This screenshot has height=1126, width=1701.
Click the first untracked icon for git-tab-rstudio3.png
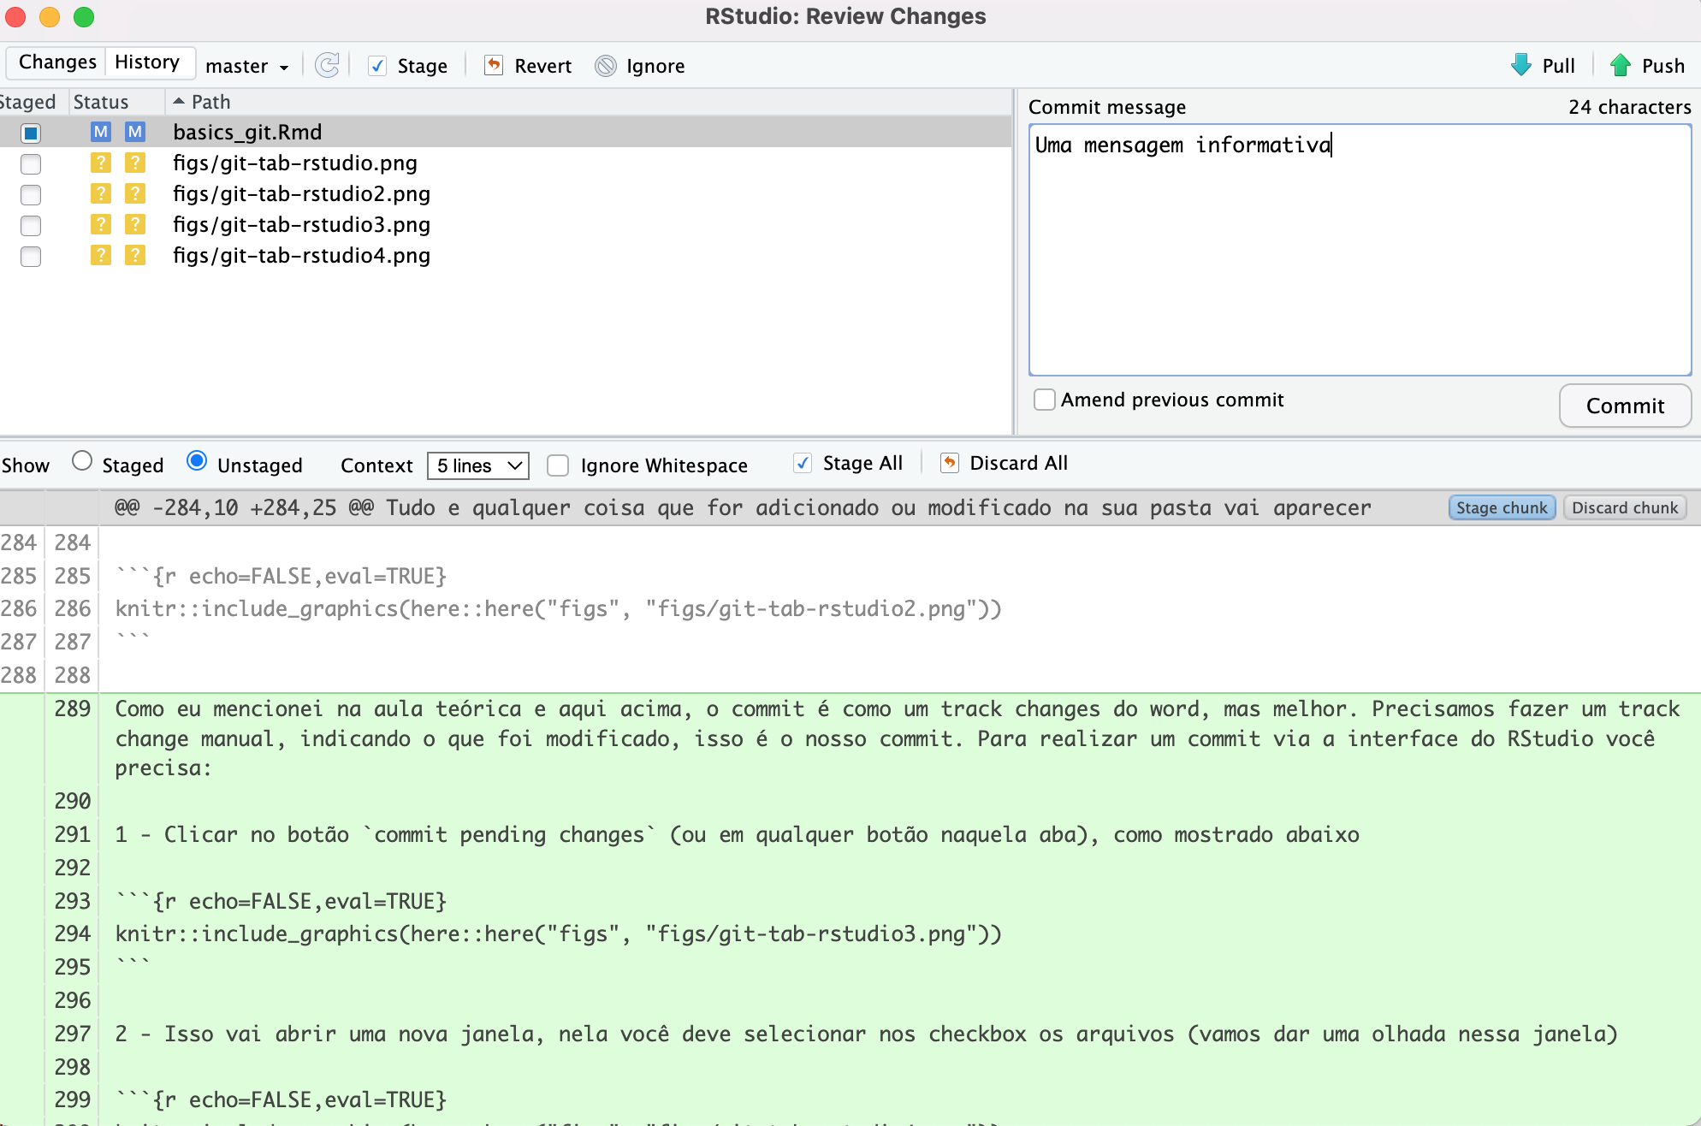(101, 224)
